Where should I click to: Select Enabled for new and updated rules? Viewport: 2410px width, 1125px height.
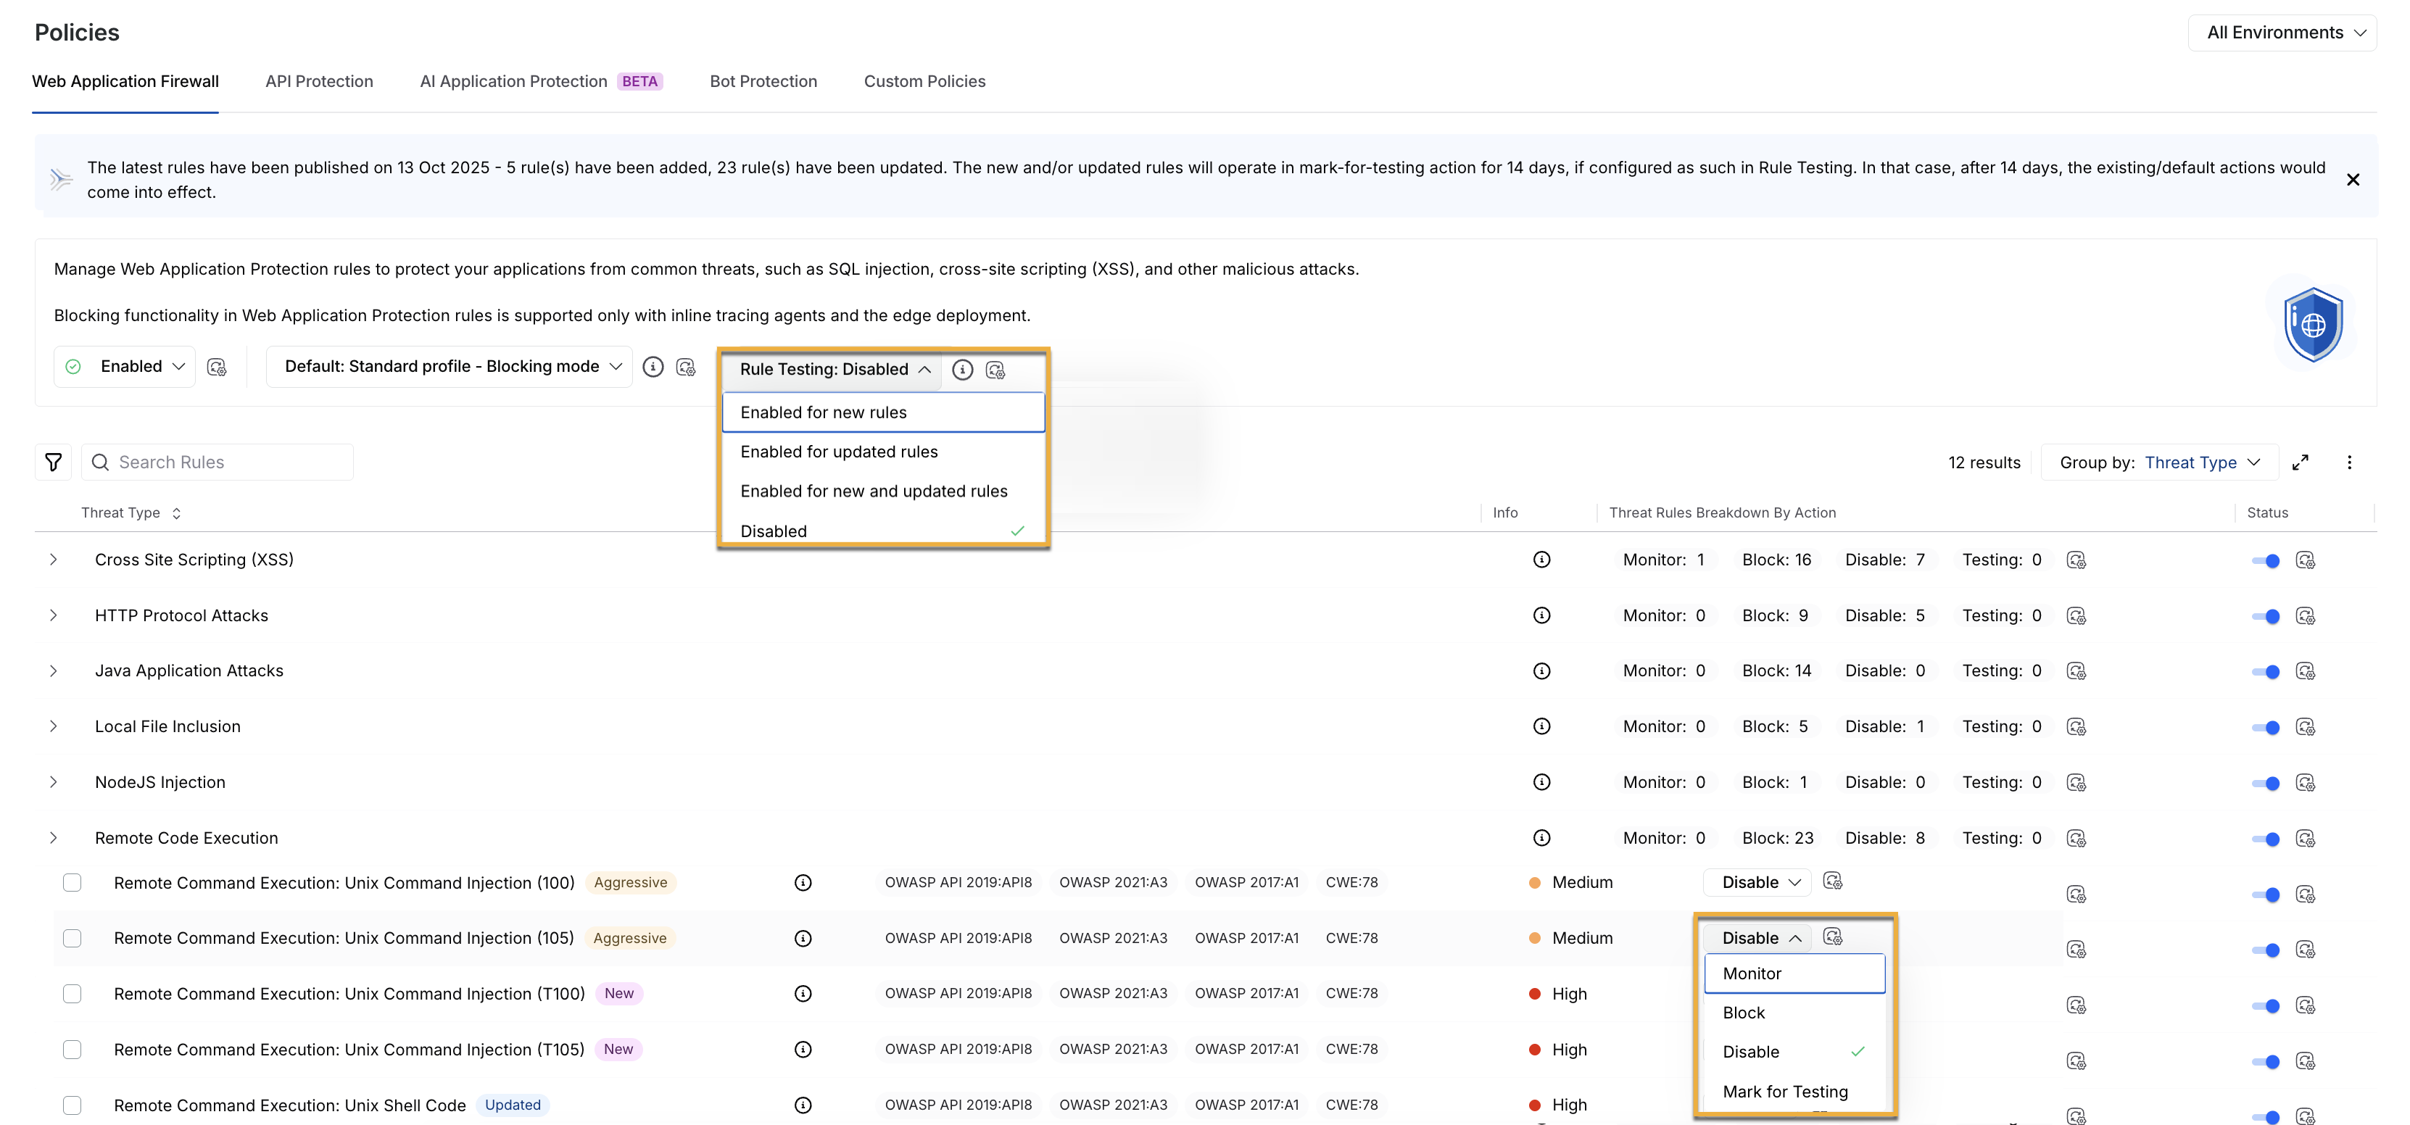click(883, 491)
